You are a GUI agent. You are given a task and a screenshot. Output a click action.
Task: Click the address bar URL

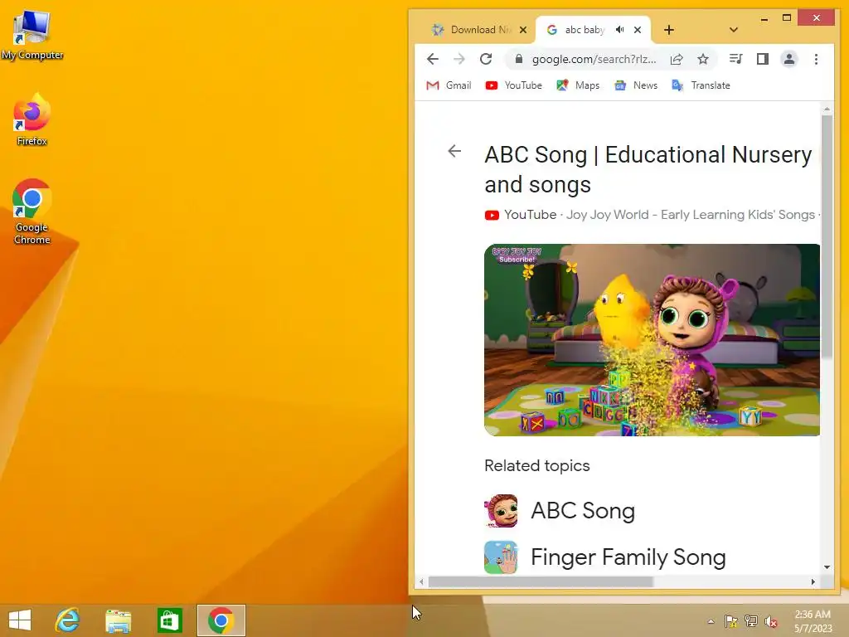594,59
